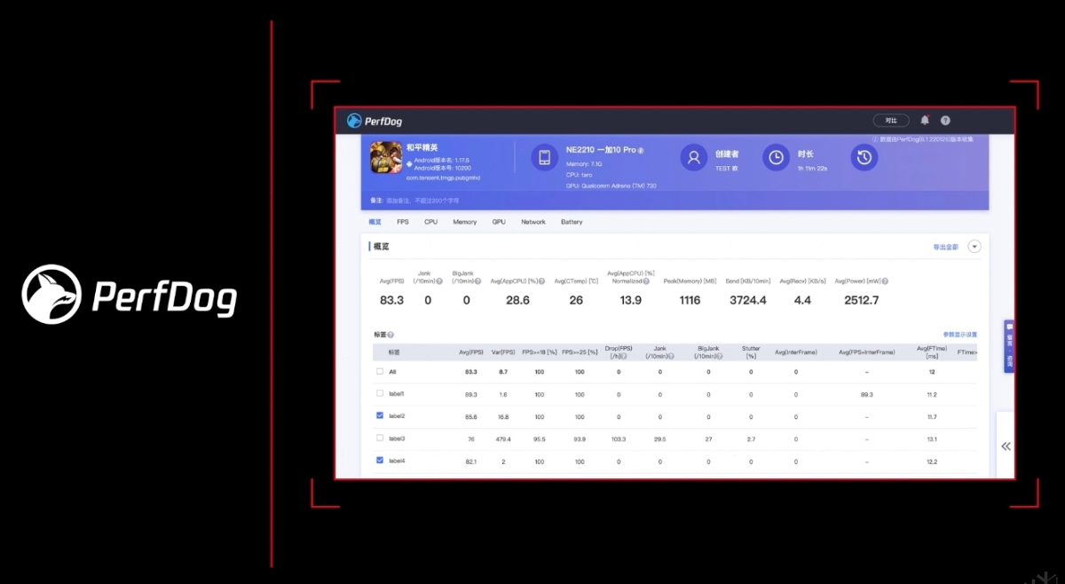Screen dimensions: 1065x584
Task: Switch to the CPU tab
Action: click(x=430, y=222)
